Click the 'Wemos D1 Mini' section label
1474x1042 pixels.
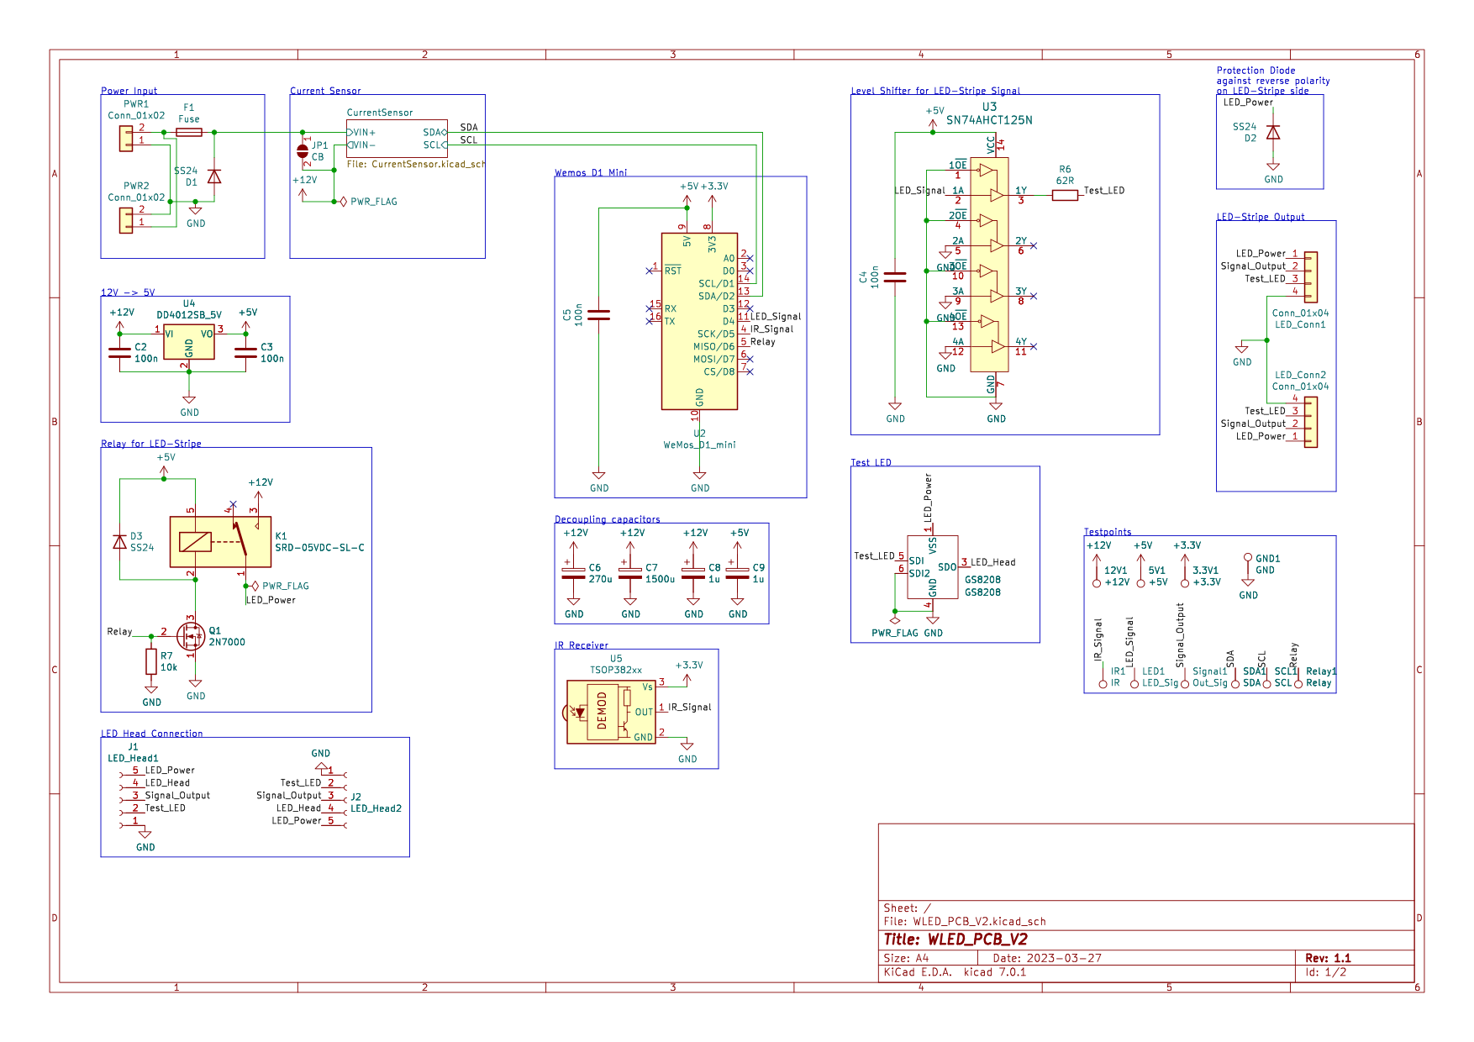click(x=591, y=172)
